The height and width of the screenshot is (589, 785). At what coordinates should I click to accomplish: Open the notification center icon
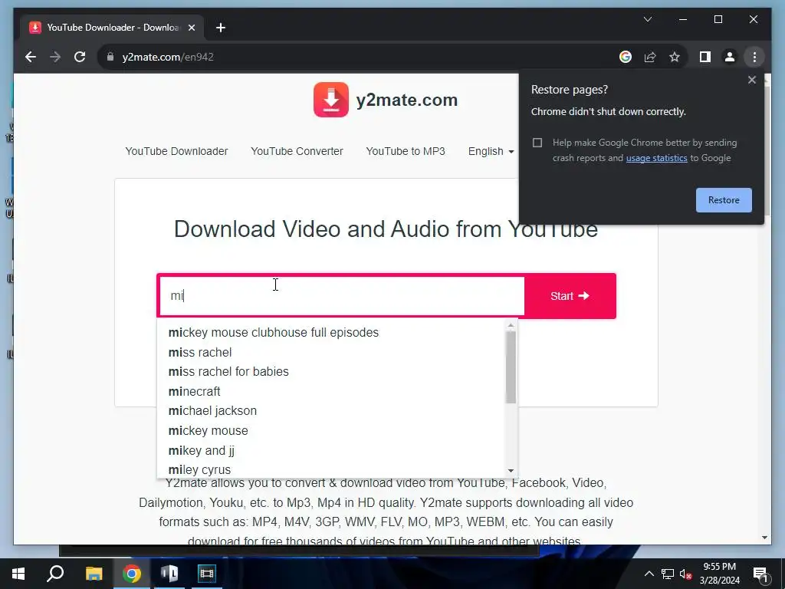760,574
